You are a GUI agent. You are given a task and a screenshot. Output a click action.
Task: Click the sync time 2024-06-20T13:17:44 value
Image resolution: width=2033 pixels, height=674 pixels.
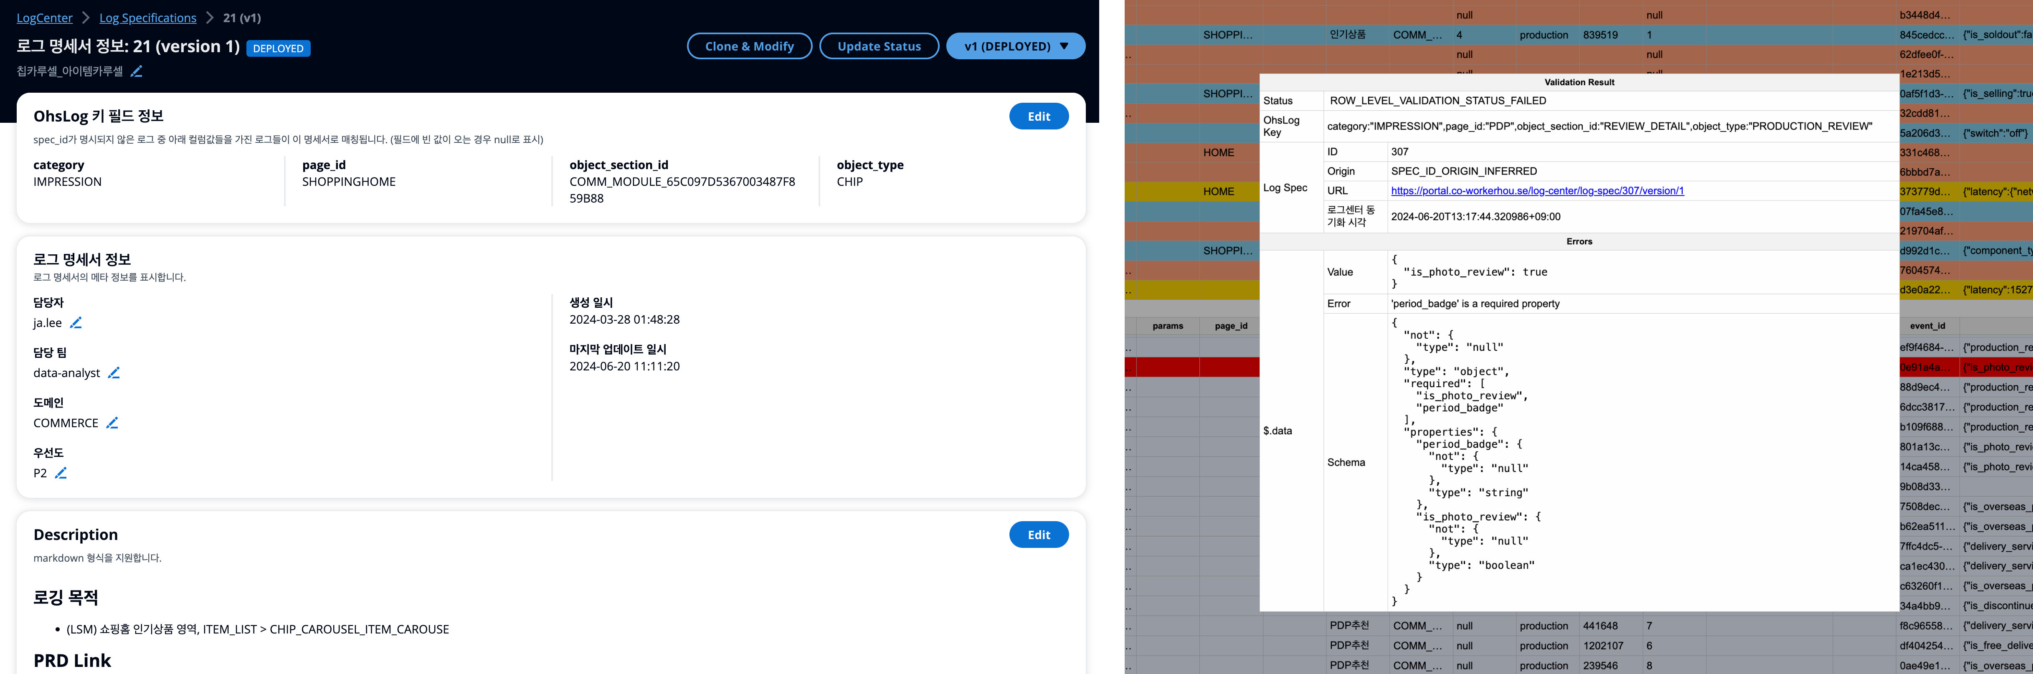pyautogui.click(x=1475, y=216)
